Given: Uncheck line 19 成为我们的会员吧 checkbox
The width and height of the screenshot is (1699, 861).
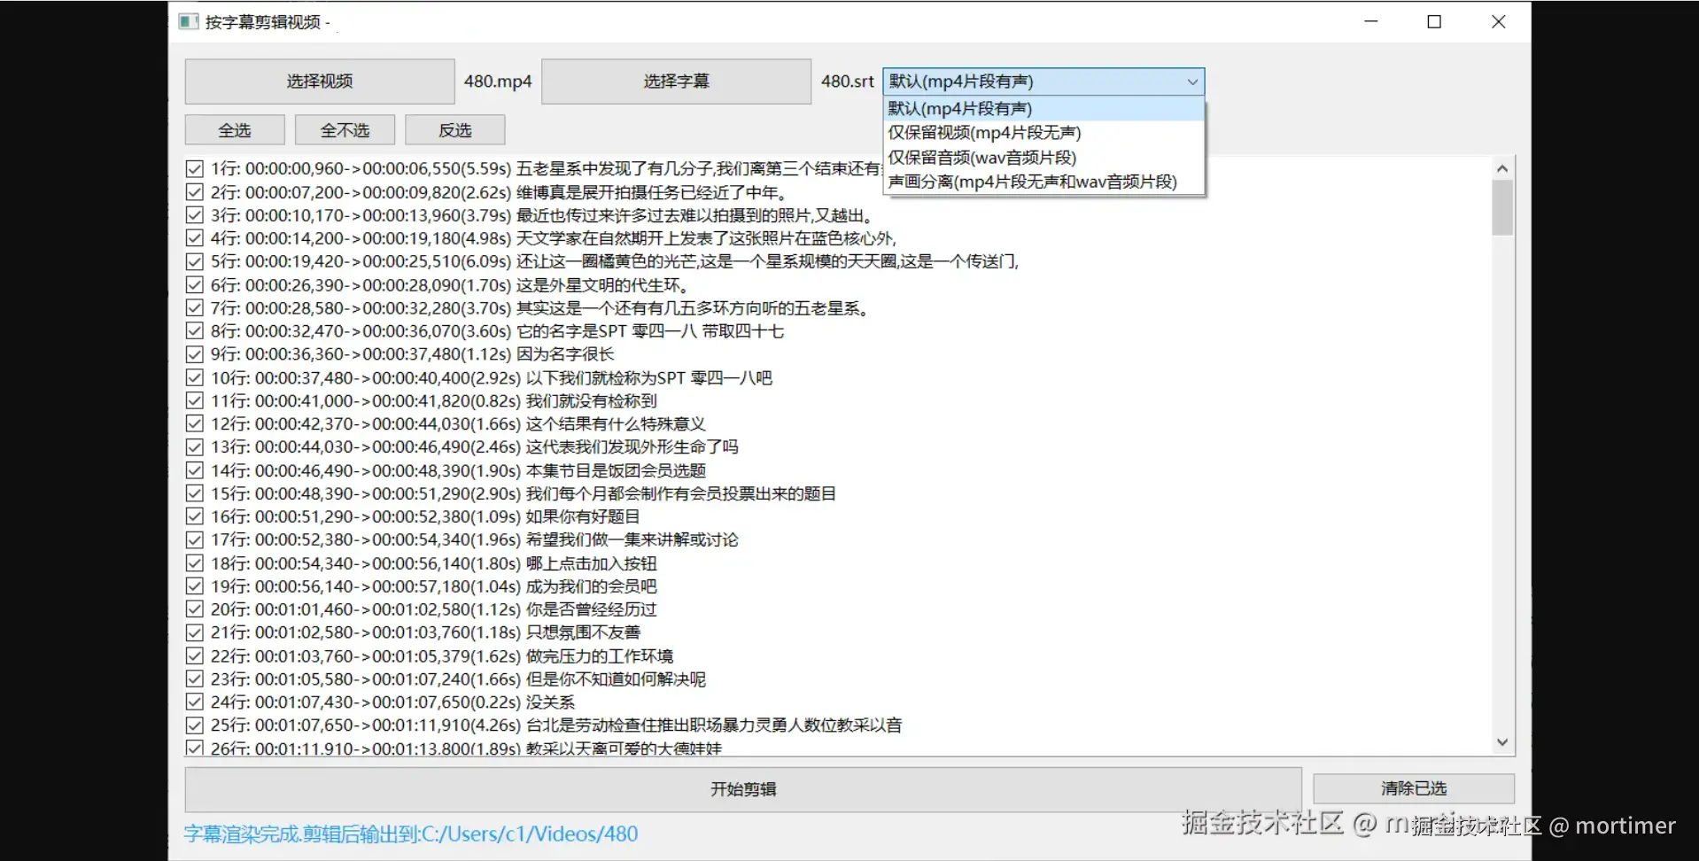Looking at the screenshot, I should [x=194, y=586].
